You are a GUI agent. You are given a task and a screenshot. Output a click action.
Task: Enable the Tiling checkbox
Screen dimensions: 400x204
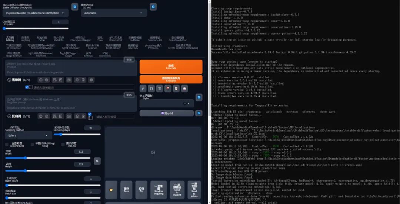pyautogui.click(x=32, y=145)
